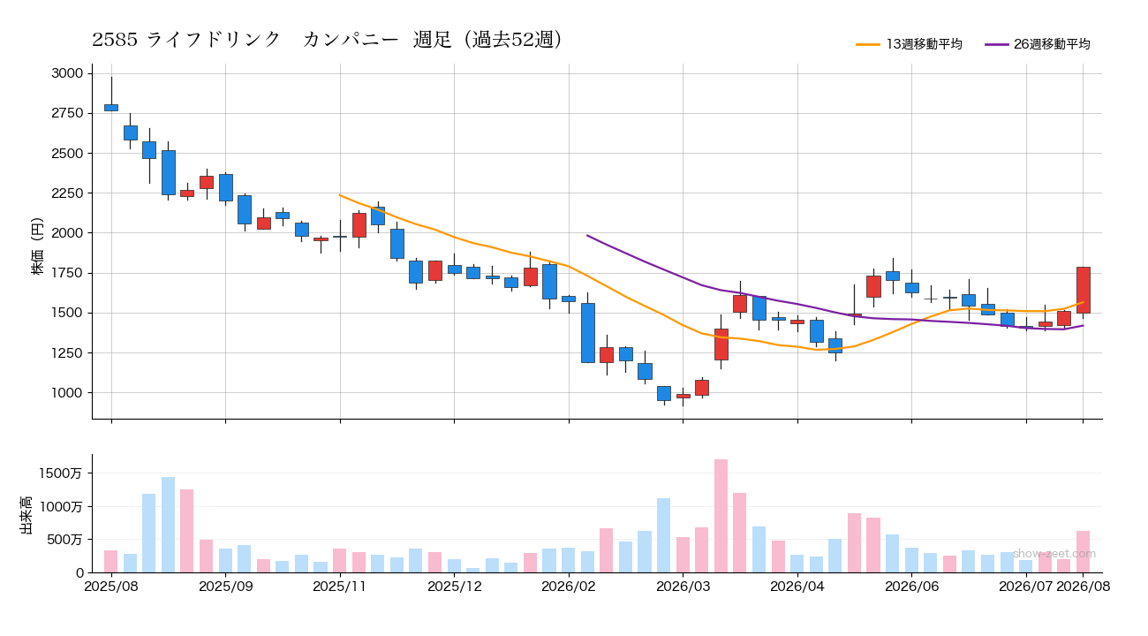
Task: Click the 1000万 volume axis label
Action: pos(61,507)
